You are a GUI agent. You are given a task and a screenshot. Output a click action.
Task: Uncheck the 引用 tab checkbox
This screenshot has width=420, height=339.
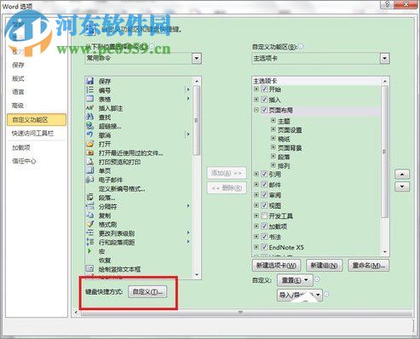(264, 174)
